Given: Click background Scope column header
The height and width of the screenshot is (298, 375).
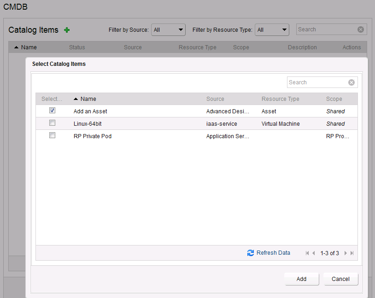Looking at the screenshot, I should point(241,47).
